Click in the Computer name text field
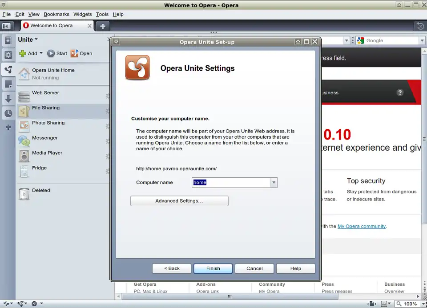427x308 pixels. tap(231, 183)
